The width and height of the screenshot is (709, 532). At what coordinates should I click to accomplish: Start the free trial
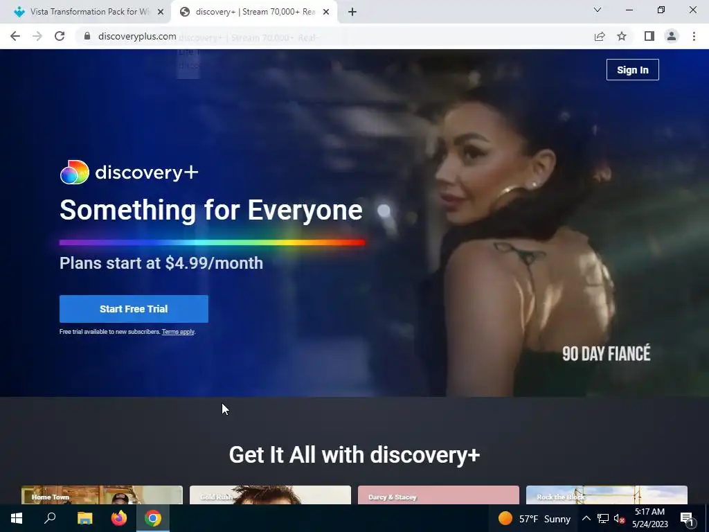pos(134,309)
